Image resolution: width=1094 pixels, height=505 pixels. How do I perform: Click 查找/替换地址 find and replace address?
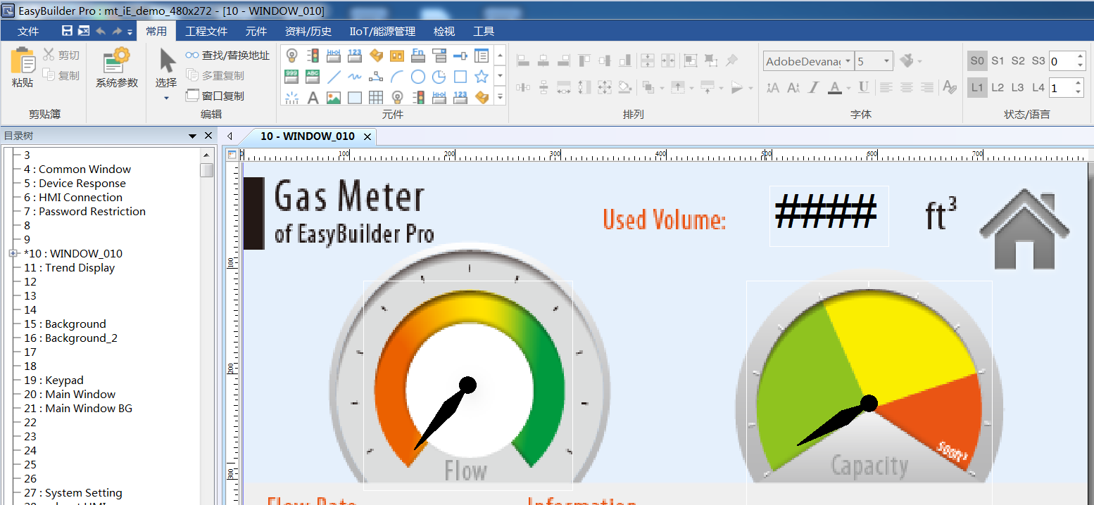pyautogui.click(x=227, y=56)
